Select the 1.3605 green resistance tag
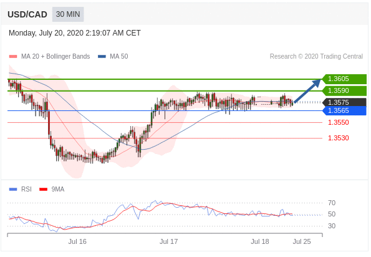Viewport: 371px width, 257px height. point(344,79)
